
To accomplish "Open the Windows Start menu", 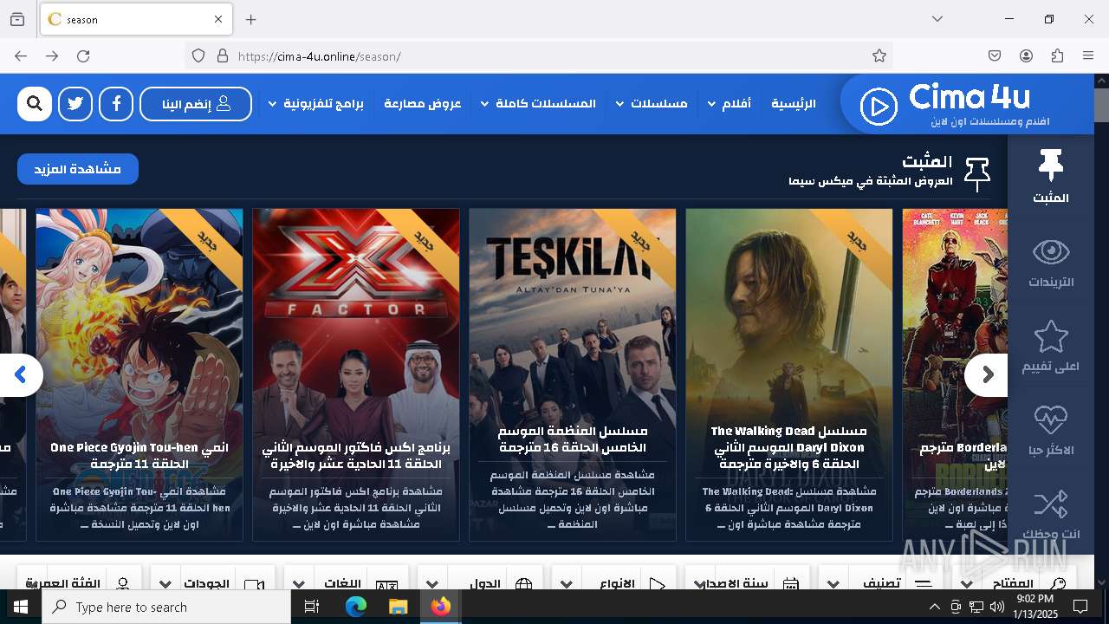I will [21, 607].
